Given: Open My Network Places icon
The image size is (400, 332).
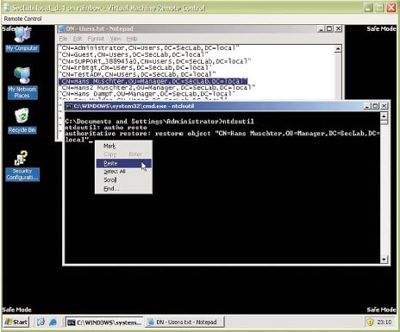Looking at the screenshot, I should point(22,83).
